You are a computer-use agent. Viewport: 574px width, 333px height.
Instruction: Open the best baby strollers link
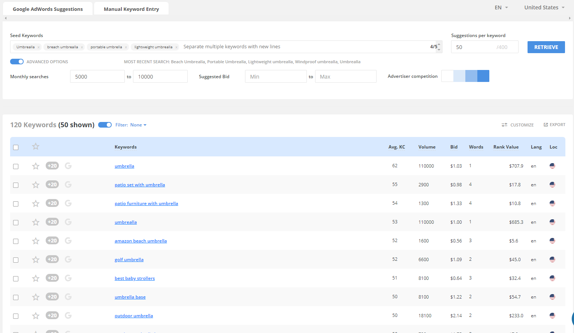coord(135,278)
